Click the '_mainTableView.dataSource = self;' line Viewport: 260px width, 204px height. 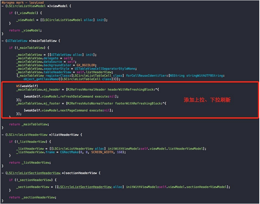(46, 62)
